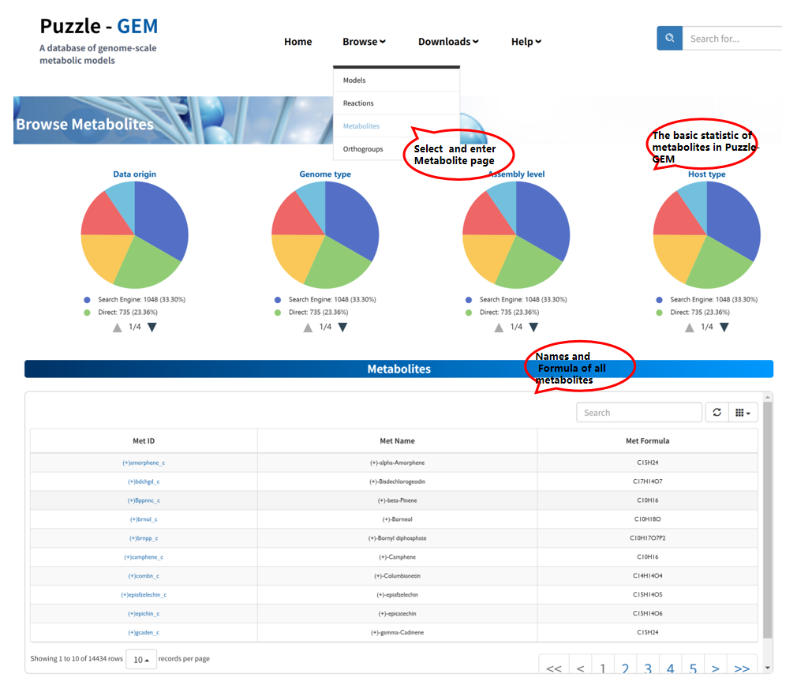
Task: Click the search magnifier icon button
Action: pos(669,39)
